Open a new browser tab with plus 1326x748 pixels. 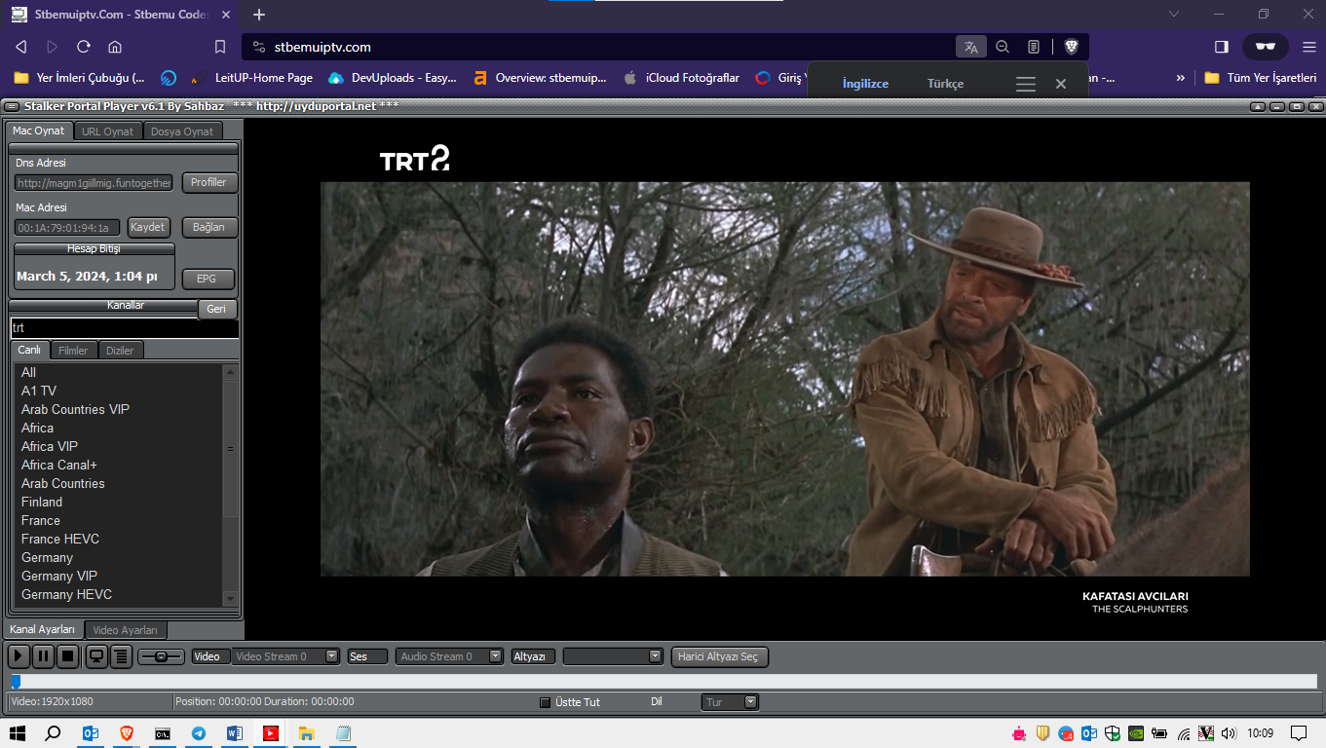click(259, 15)
